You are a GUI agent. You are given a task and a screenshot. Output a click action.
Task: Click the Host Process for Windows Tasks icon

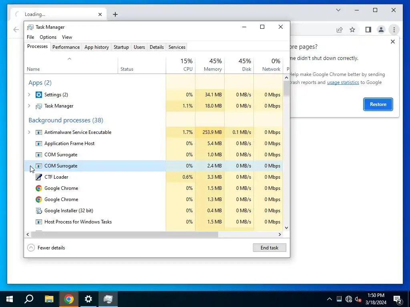(39, 222)
